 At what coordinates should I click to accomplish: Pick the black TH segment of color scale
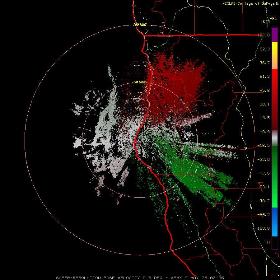tap(275, 243)
